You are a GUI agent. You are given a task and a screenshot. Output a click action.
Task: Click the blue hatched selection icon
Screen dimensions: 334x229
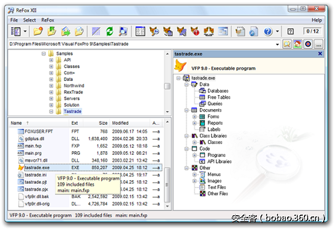click(x=96, y=31)
